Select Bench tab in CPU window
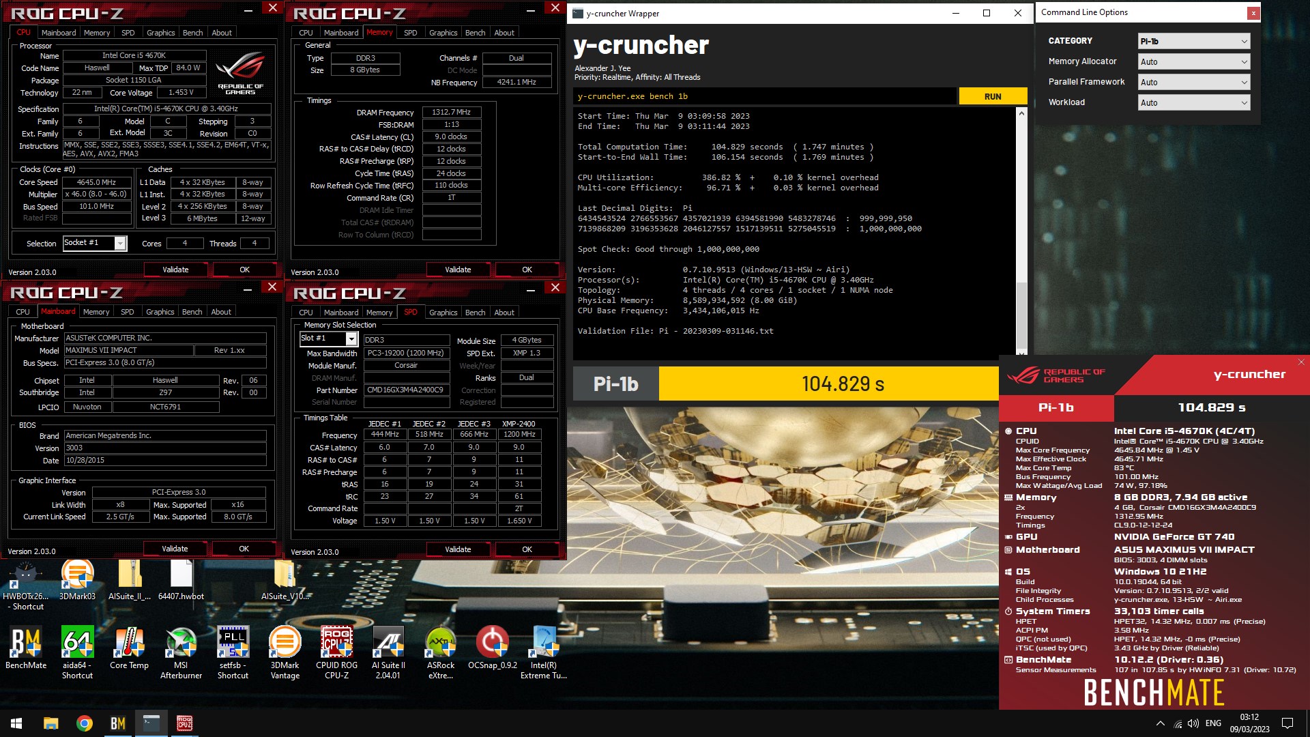The width and height of the screenshot is (1310, 737). (x=192, y=33)
